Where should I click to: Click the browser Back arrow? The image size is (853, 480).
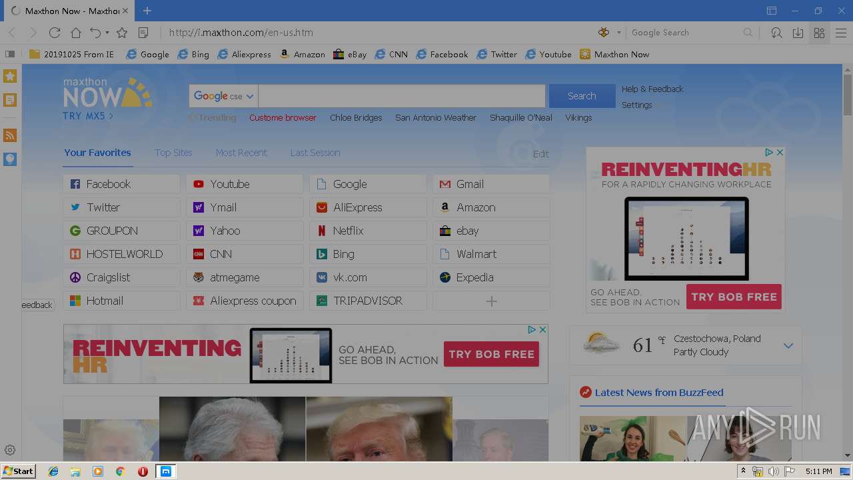[x=11, y=33]
